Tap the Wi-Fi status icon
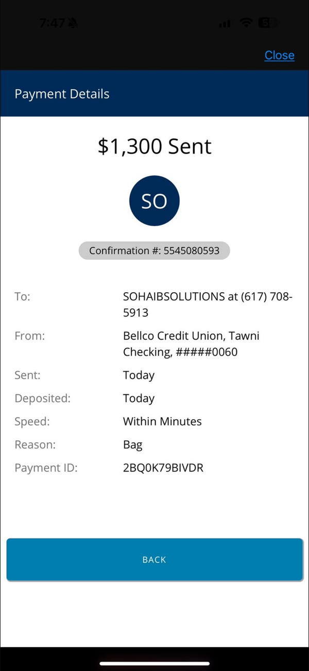309x671 pixels. (246, 23)
